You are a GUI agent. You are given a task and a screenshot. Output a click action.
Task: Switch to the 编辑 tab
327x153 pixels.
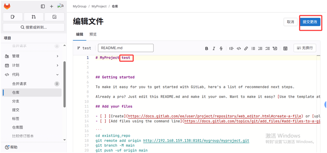(79, 34)
